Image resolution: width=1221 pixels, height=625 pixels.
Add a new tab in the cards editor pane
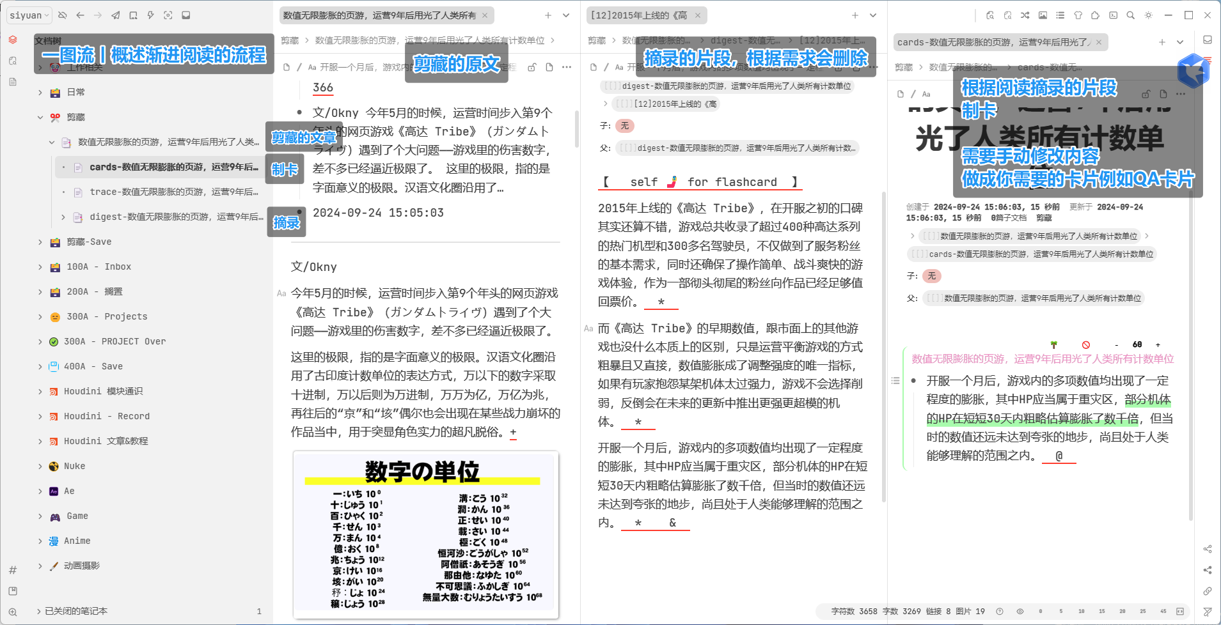point(1162,42)
